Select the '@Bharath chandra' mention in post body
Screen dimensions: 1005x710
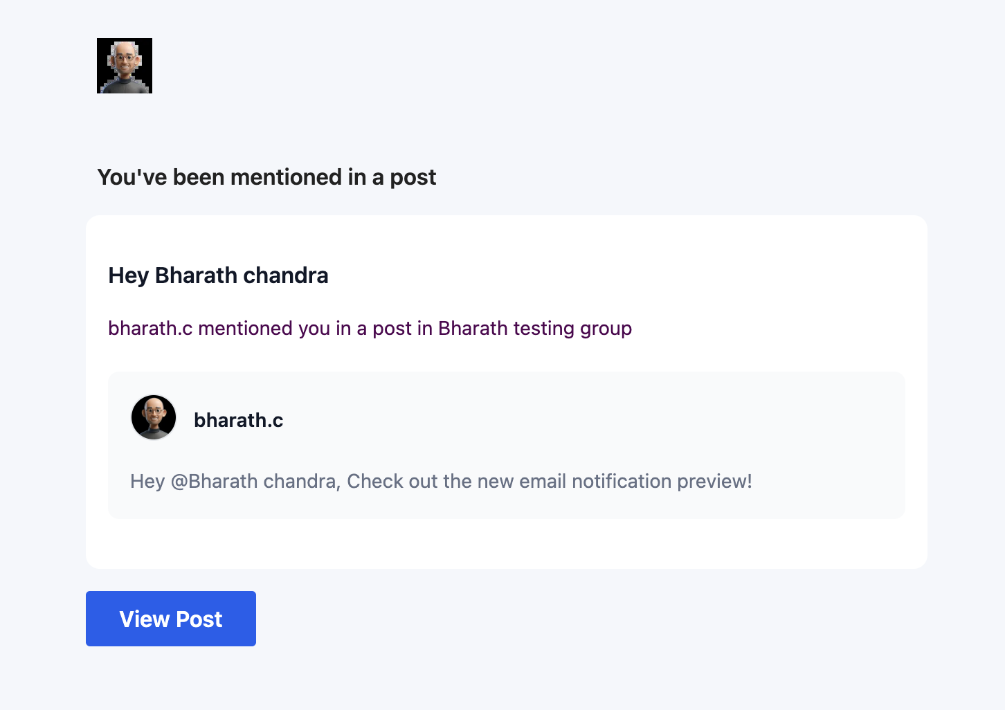click(x=255, y=481)
